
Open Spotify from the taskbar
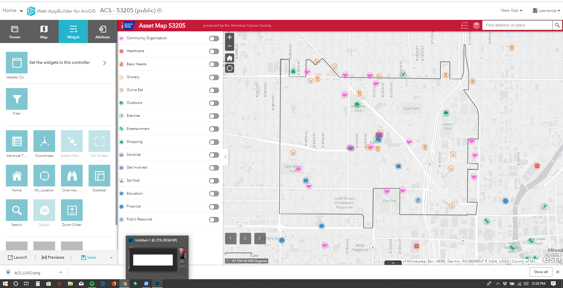click(92, 284)
